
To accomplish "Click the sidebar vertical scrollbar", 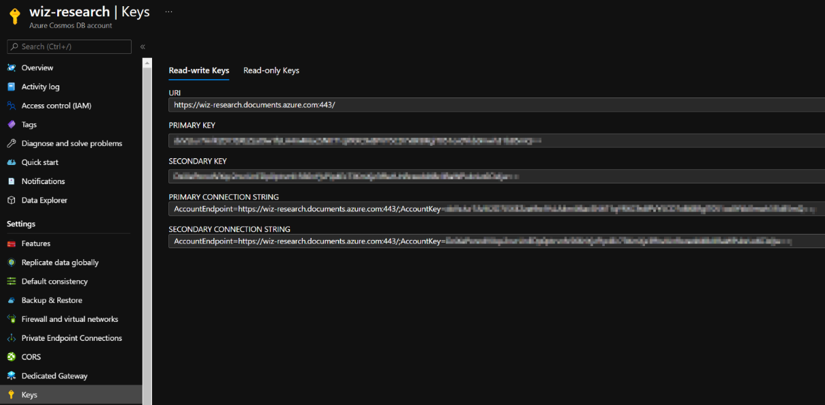I will coord(147,232).
